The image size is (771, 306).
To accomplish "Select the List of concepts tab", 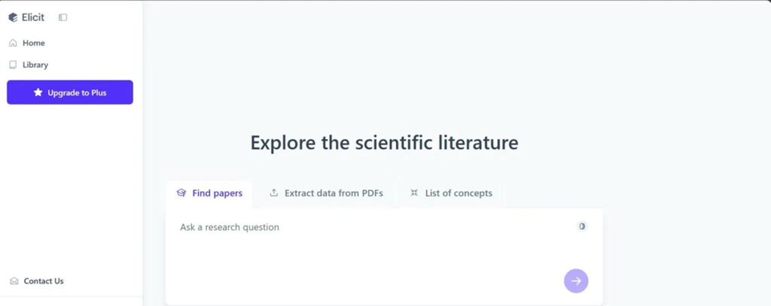I will pyautogui.click(x=458, y=193).
